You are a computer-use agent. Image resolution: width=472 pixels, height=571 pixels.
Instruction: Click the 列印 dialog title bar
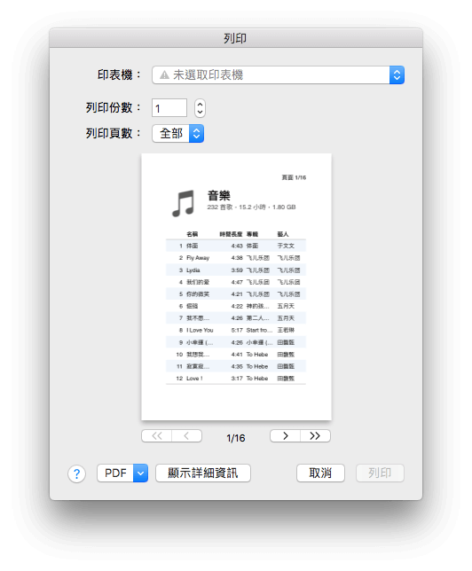(x=236, y=38)
